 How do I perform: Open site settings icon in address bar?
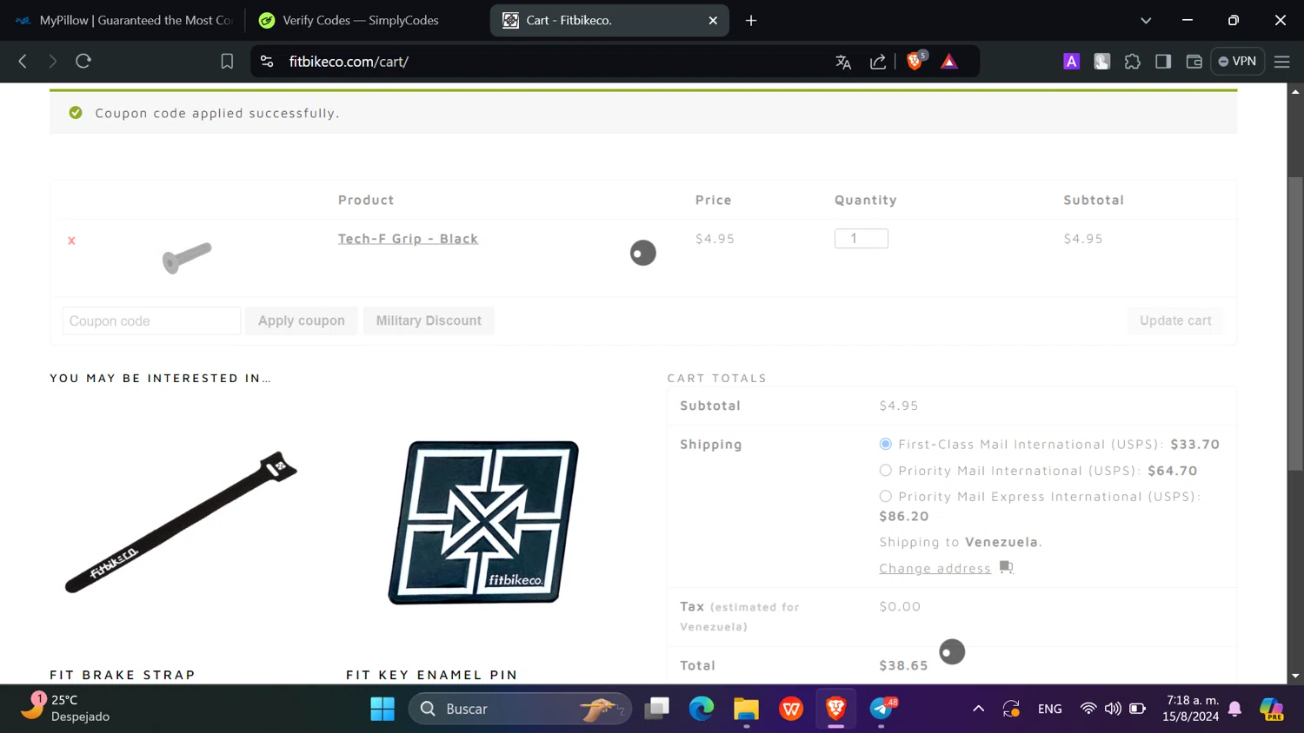(267, 62)
